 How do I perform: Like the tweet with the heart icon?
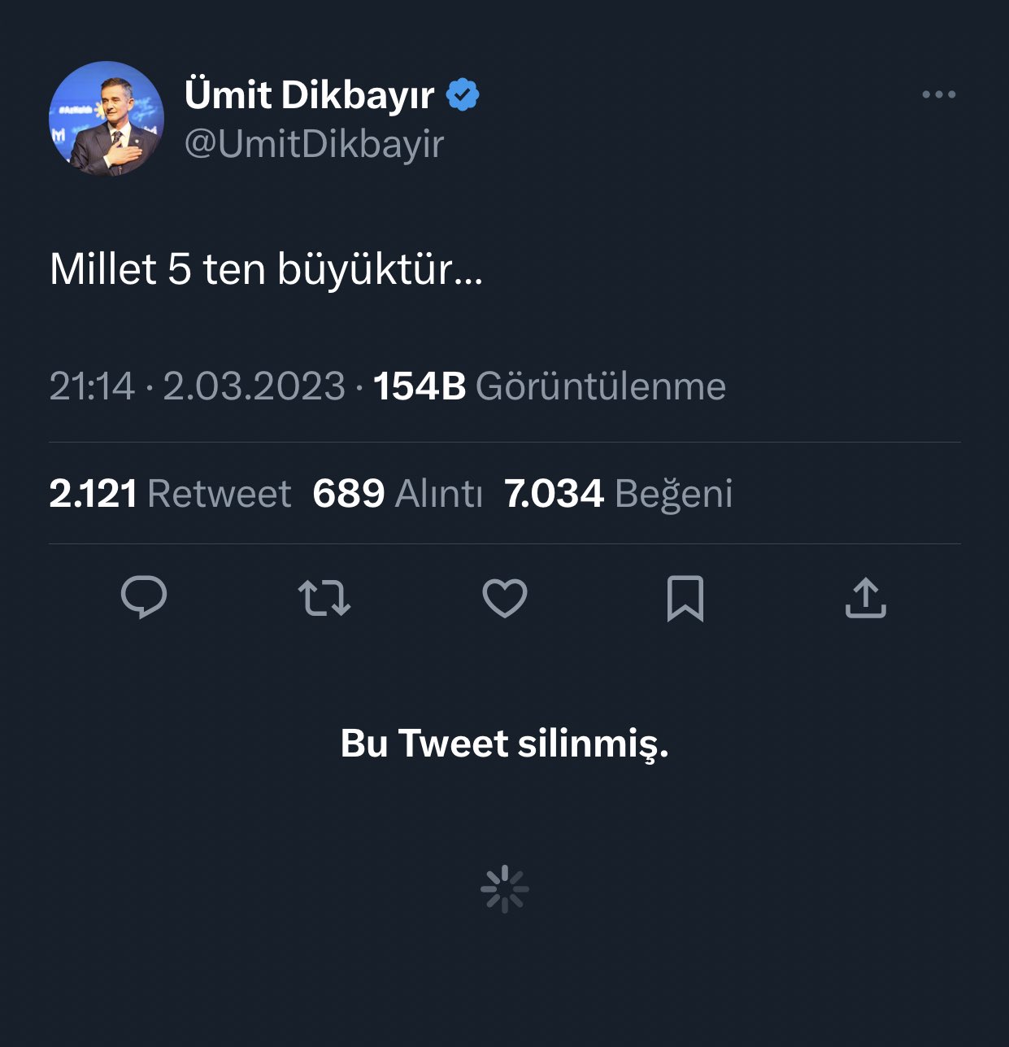[505, 598]
